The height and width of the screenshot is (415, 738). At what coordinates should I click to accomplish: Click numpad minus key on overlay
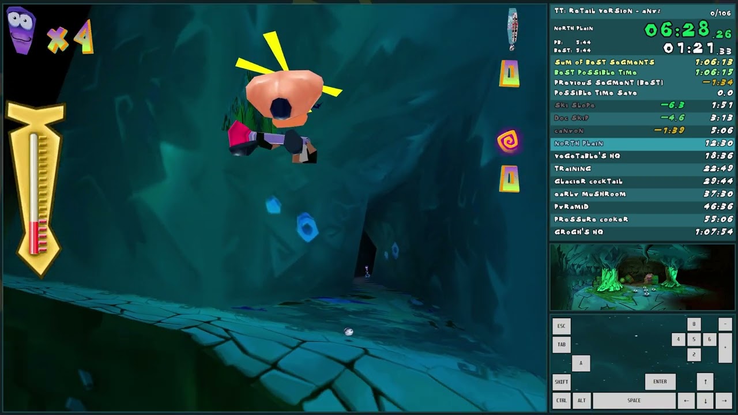click(x=725, y=324)
